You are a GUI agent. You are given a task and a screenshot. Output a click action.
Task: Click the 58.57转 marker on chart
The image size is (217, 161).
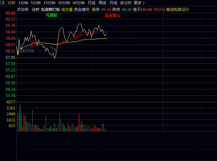click(27, 51)
